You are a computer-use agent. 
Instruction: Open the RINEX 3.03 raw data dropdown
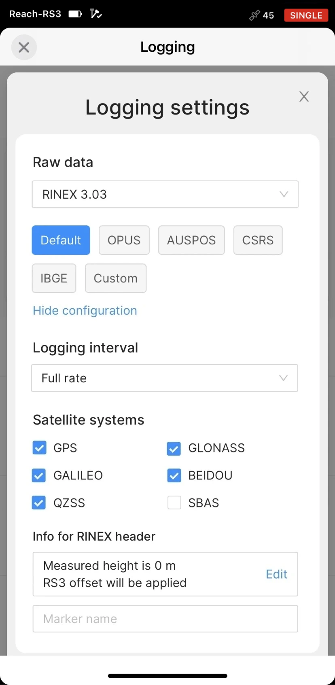165,194
